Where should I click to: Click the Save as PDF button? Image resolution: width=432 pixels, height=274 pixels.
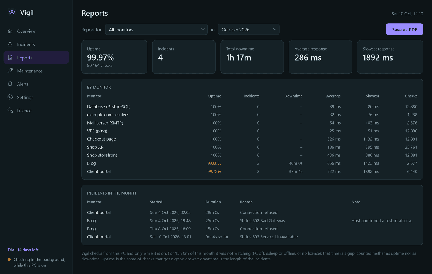coord(404,29)
